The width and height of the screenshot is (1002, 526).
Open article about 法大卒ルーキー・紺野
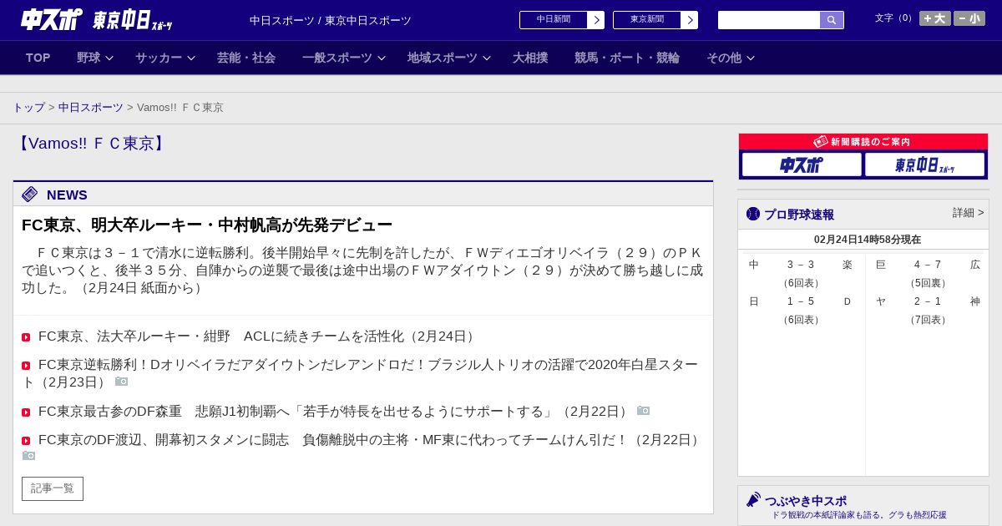click(258, 336)
